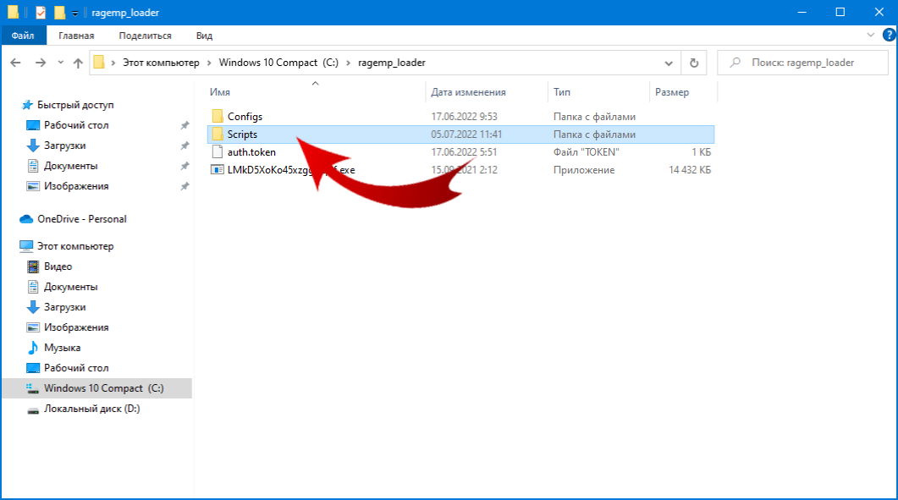
Task: Sort by the Тип column header
Action: [x=562, y=91]
